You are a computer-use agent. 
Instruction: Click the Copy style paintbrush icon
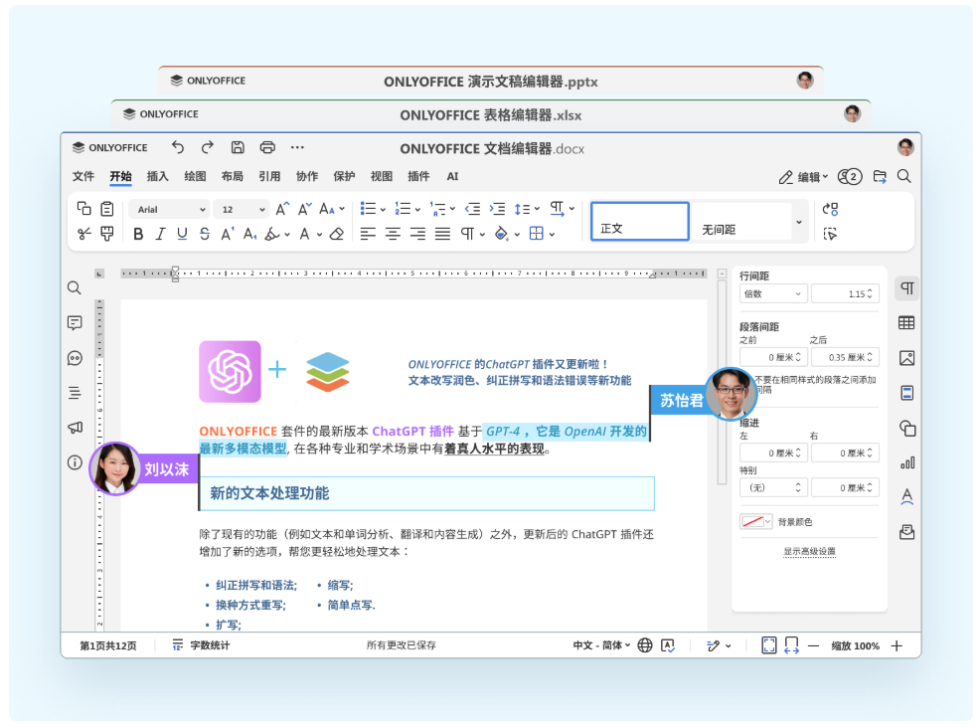pos(107,234)
